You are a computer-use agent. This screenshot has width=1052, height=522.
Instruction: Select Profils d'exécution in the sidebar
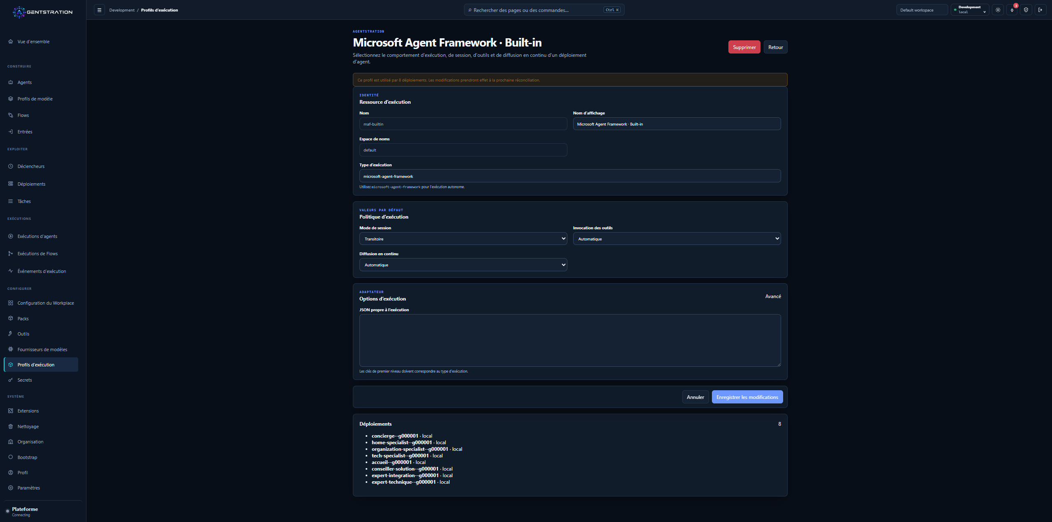pyautogui.click(x=41, y=365)
